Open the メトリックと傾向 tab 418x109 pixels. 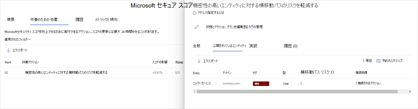click(x=106, y=20)
